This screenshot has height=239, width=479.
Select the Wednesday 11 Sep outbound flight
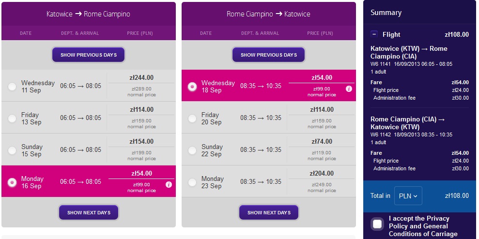(12, 87)
